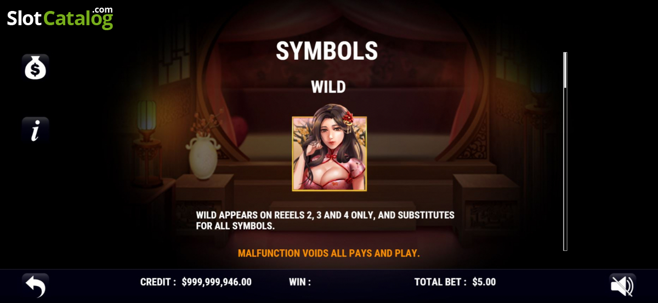The height and width of the screenshot is (303, 658).
Task: Click the white vase in background
Action: point(203,157)
